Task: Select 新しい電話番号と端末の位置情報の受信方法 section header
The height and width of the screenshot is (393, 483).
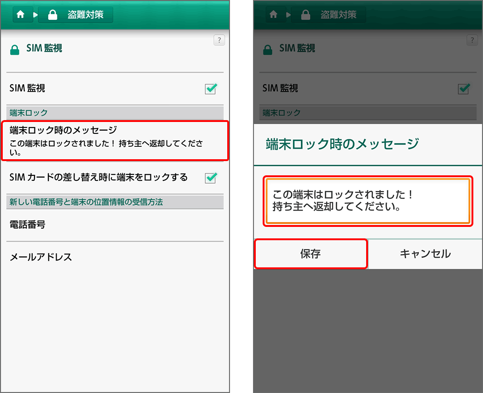Action: [115, 202]
